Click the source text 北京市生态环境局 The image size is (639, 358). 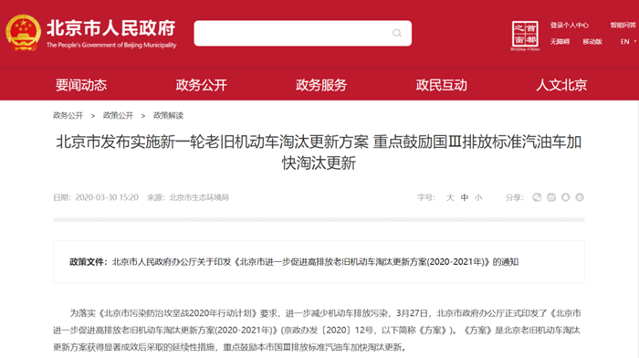(199, 197)
